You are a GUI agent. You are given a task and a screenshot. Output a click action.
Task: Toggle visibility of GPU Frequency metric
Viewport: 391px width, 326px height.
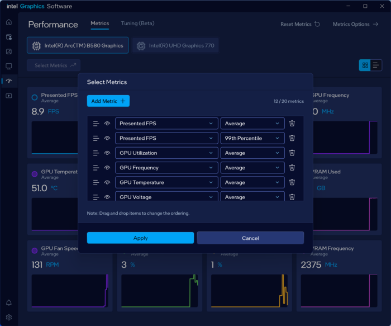[107, 168]
